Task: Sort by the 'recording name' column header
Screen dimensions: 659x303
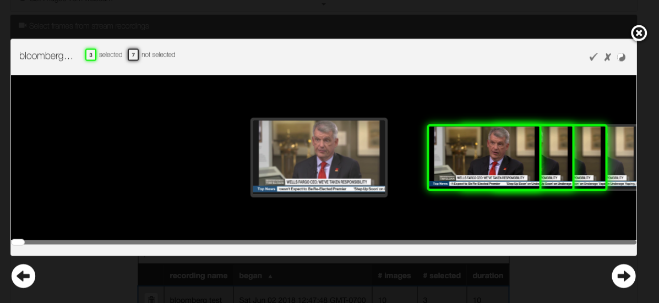Action: 198,276
